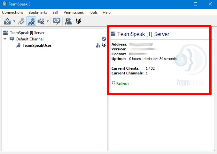Click the wolf badge next to TeamSpeakUser
217x154 pixels.
click(x=104, y=45)
